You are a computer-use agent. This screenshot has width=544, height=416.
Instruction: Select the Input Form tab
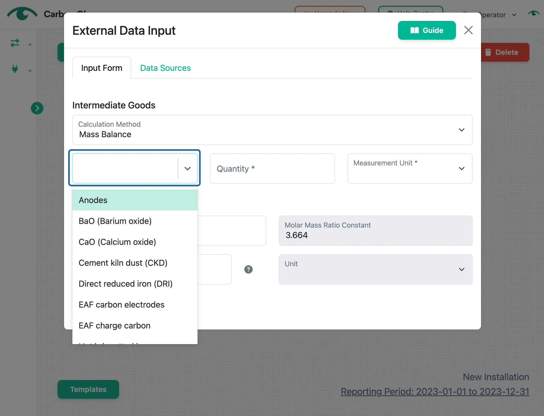102,68
